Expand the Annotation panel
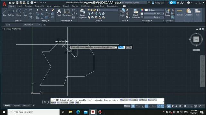Viewport: 206px width, 115px height. (x=67, y=21)
